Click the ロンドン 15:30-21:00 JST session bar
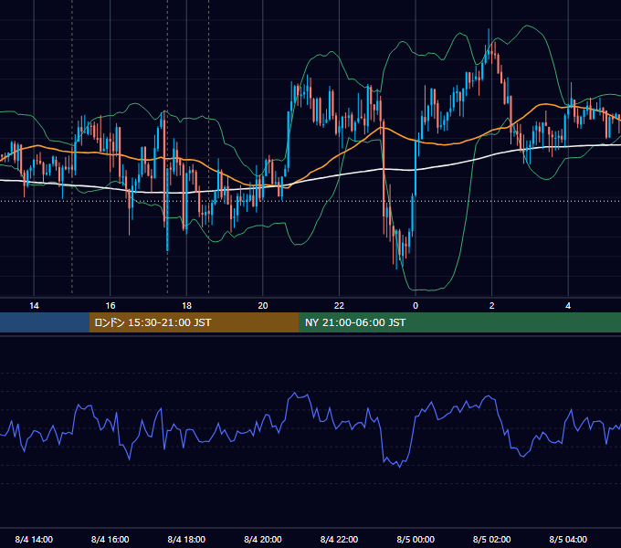Image resolution: width=621 pixels, height=548 pixels. click(x=194, y=322)
